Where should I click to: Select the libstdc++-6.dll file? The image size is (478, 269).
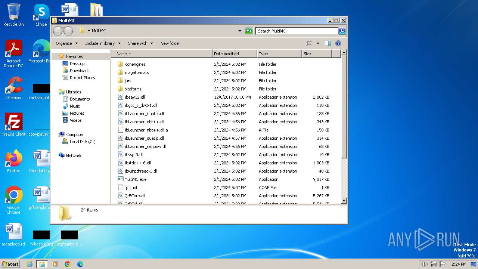[137, 163]
